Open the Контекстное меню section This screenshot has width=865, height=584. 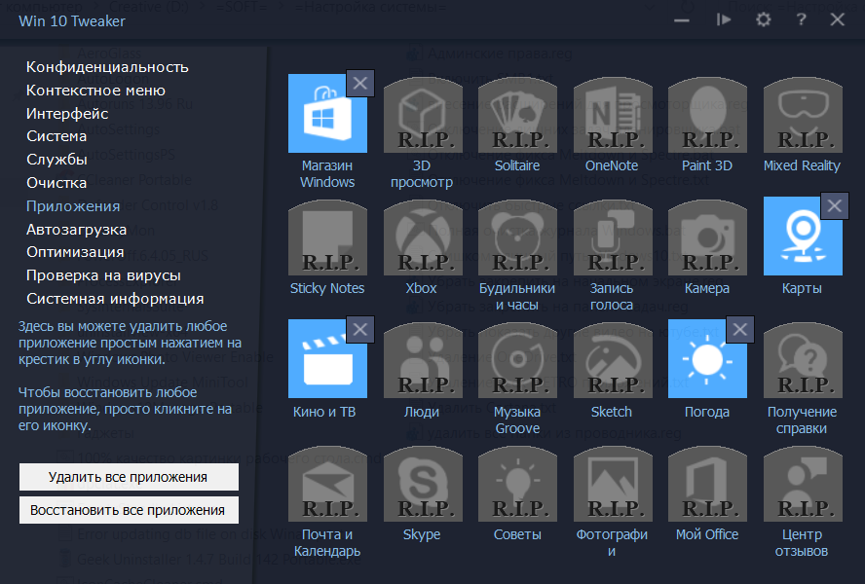coord(96,91)
